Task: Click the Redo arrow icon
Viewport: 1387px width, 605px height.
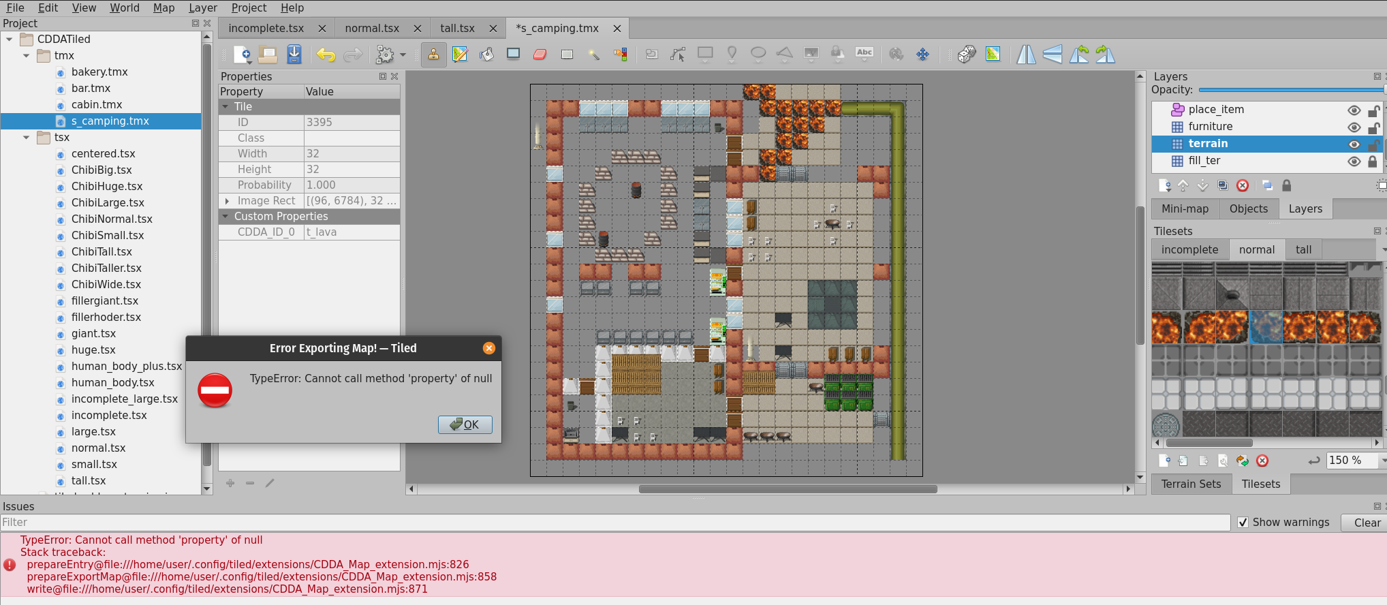Action: (353, 55)
